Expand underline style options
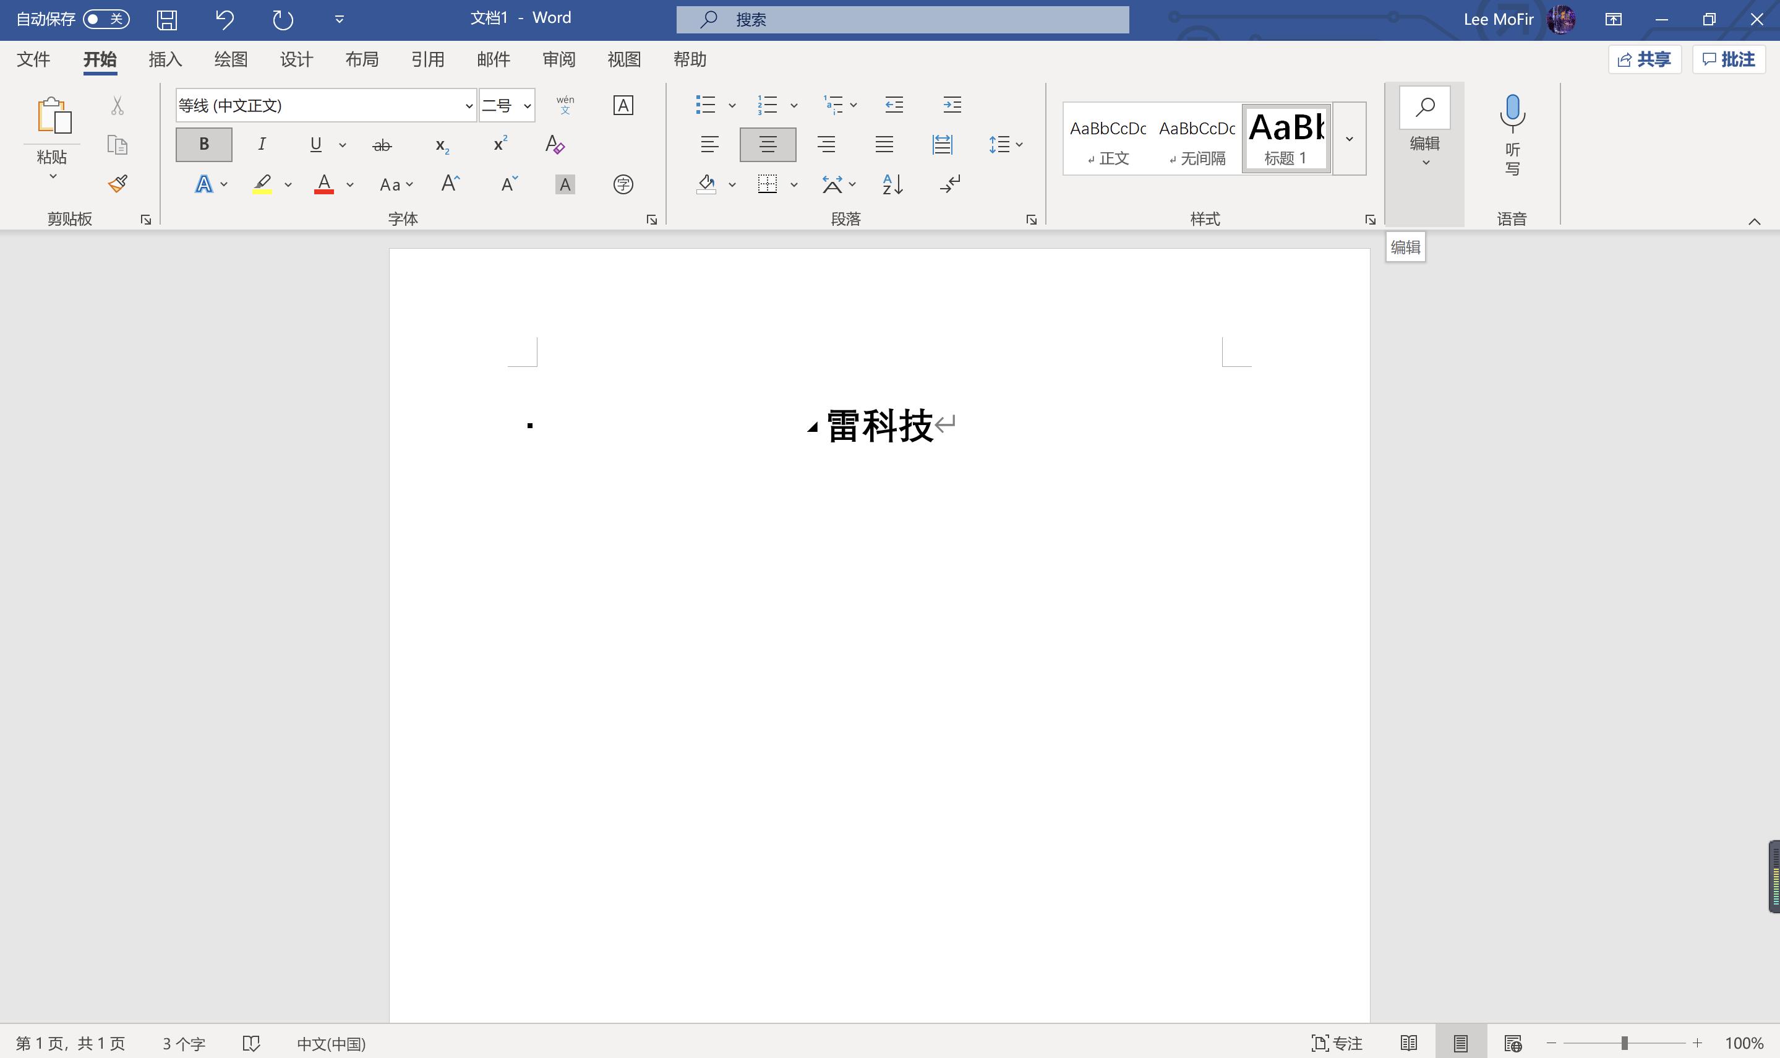Image resolution: width=1780 pixels, height=1058 pixels. point(343,145)
